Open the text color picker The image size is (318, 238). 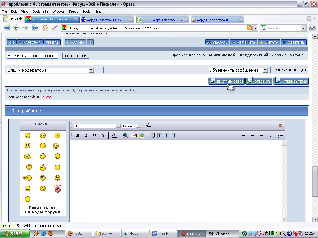pyautogui.click(x=114, y=135)
